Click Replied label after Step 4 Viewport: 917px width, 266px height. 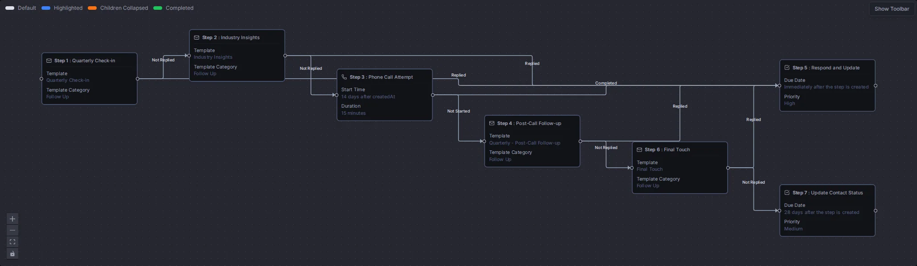coord(680,106)
